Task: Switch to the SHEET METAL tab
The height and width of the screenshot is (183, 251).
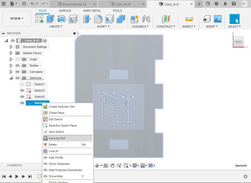Action: pyautogui.click(x=92, y=11)
